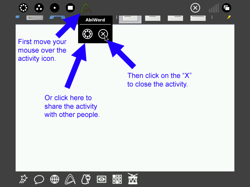Click the highlighted toolbar button beside the palette
This screenshot has height=187, width=250.
[130, 18]
